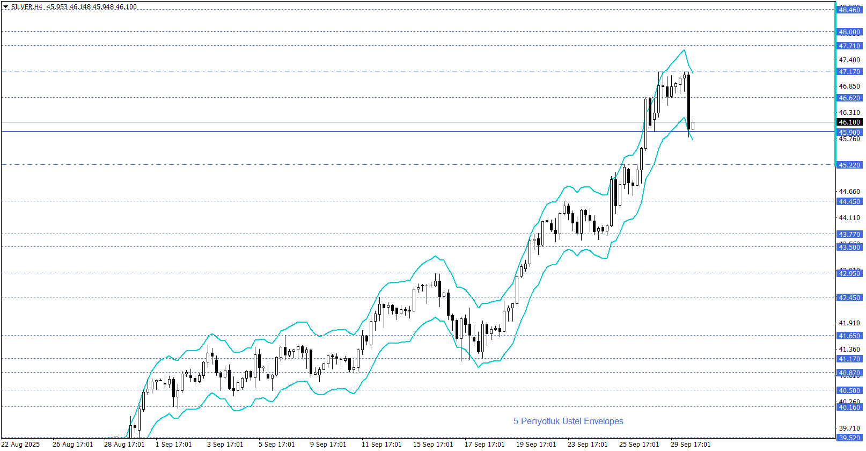This screenshot has width=866, height=451.
Task: Select the 45.220 price level label
Action: point(849,165)
